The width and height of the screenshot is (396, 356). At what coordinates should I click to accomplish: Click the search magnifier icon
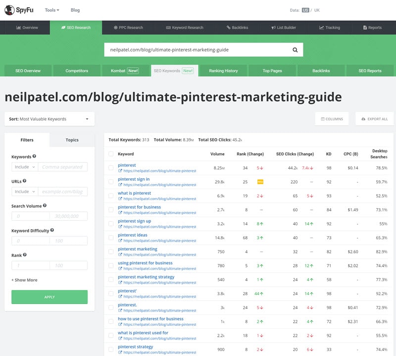(x=295, y=50)
